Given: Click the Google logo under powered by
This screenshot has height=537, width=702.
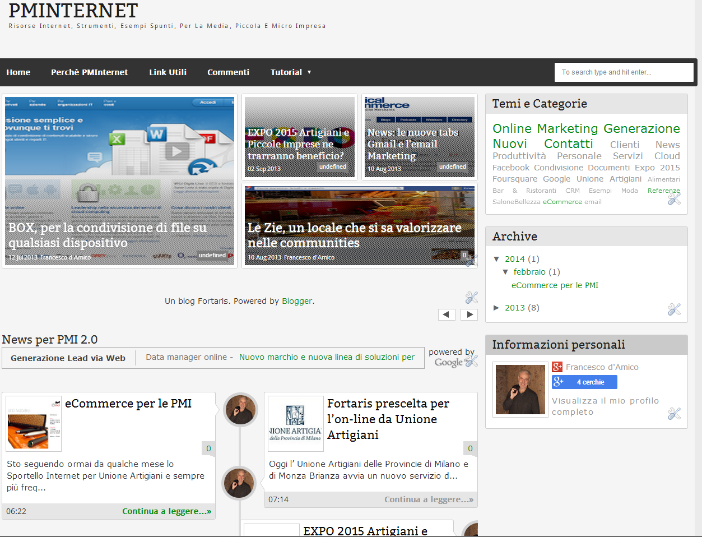Looking at the screenshot, I should (x=449, y=363).
